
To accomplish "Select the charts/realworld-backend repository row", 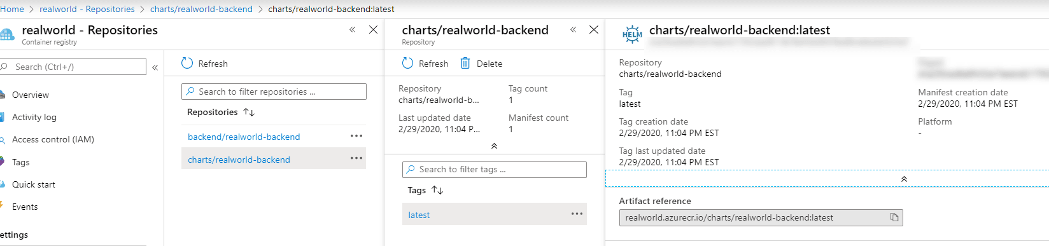I will [x=274, y=159].
